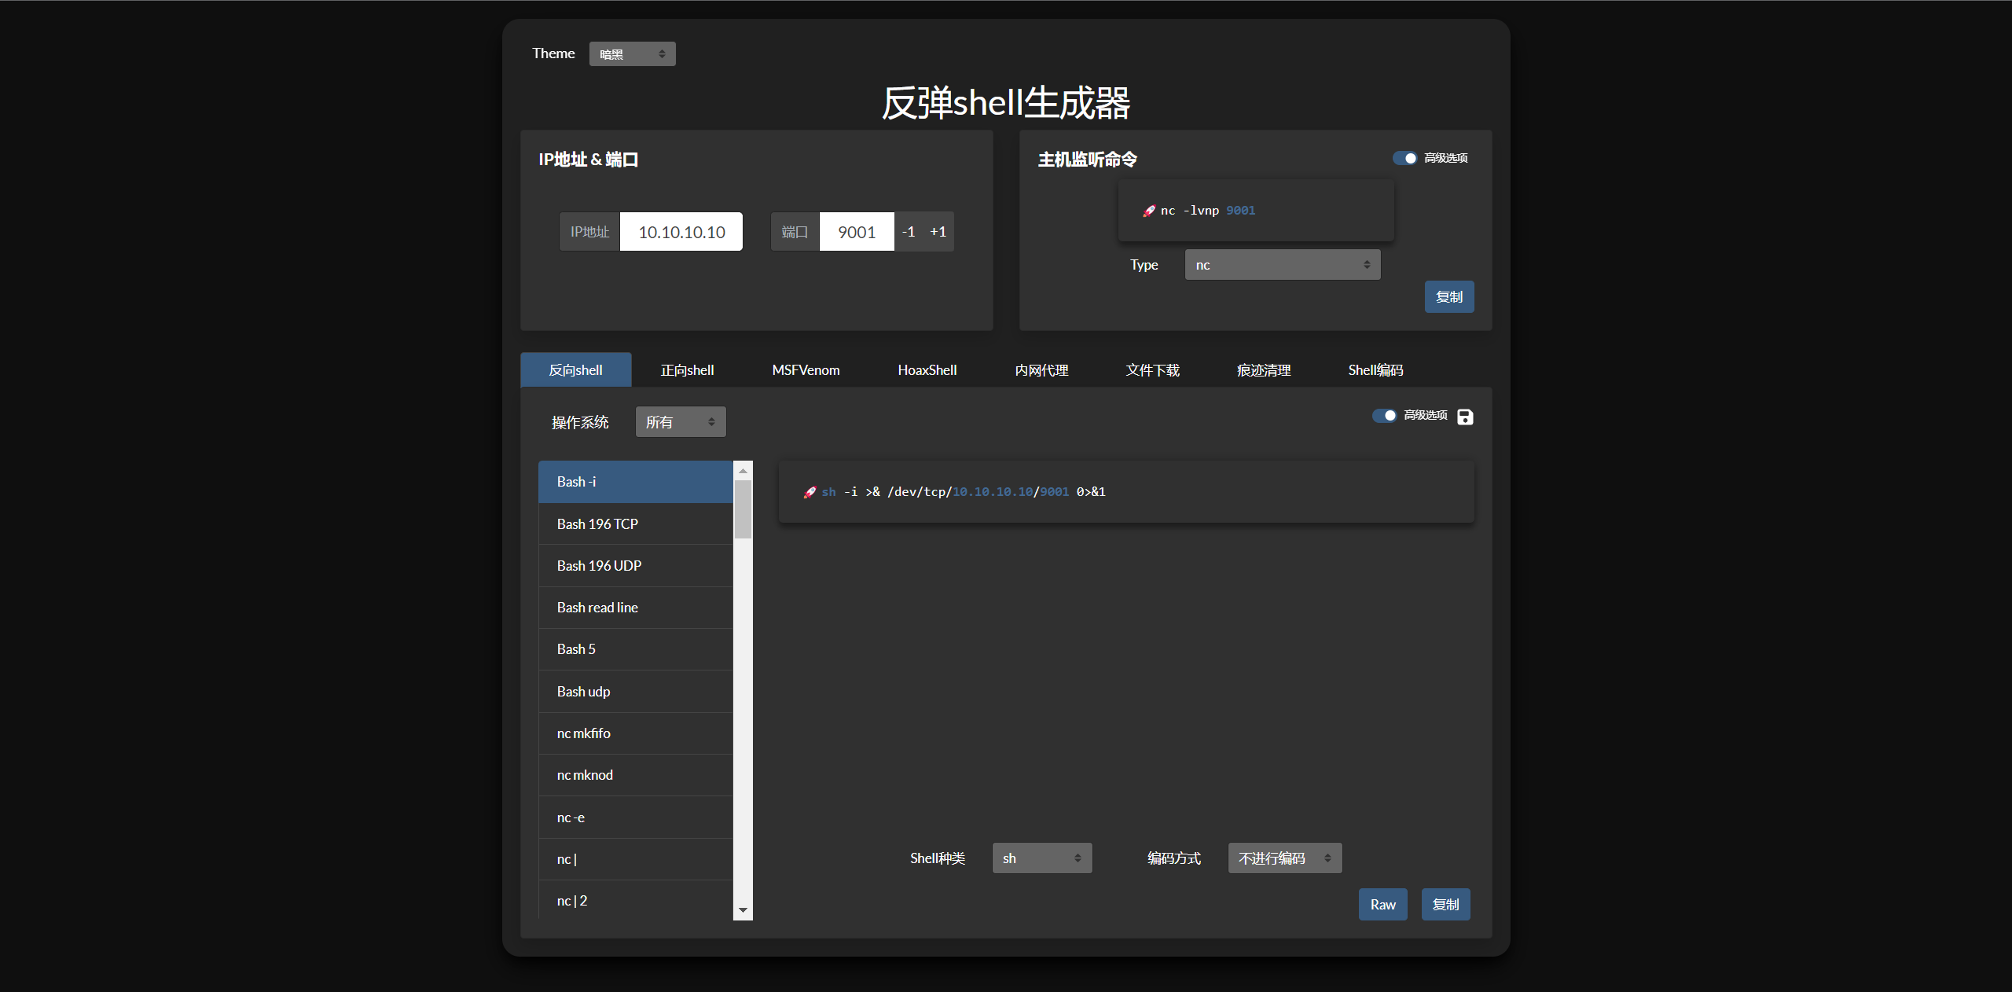Click the rocket icon in listener command
Screen dimensions: 2012x992
(1149, 211)
